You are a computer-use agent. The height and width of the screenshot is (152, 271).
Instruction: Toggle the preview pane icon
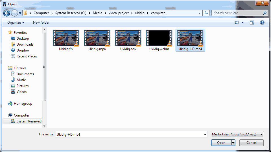[252, 23]
